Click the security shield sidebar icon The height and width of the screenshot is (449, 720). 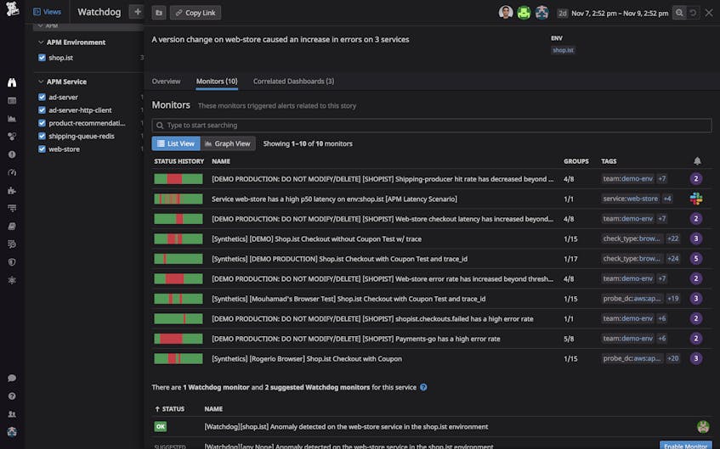pos(12,262)
